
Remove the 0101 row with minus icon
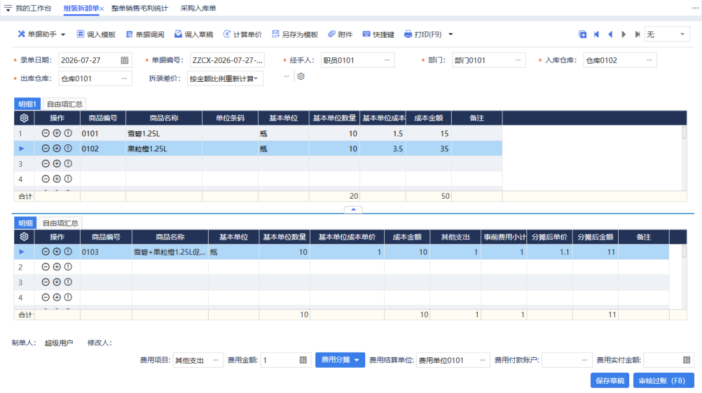pyautogui.click(x=45, y=133)
